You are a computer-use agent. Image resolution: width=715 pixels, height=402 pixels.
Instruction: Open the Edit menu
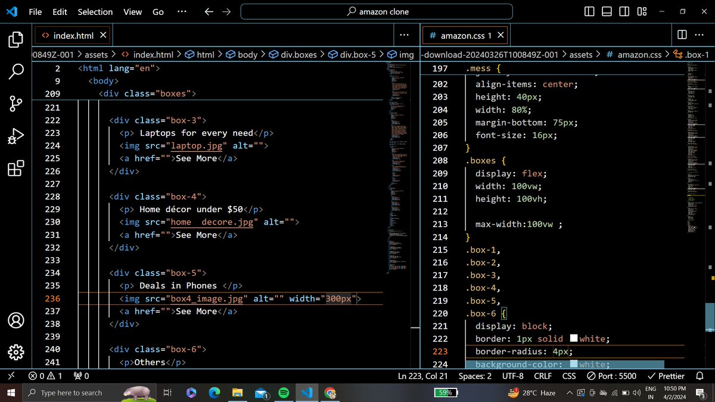(60, 11)
